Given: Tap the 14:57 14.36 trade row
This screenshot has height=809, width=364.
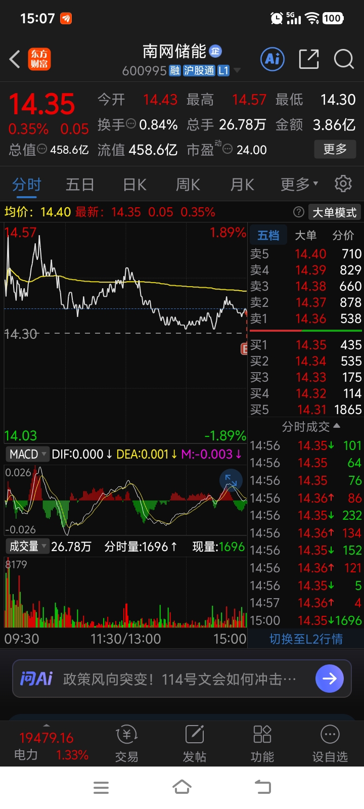Looking at the screenshot, I should (x=306, y=603).
